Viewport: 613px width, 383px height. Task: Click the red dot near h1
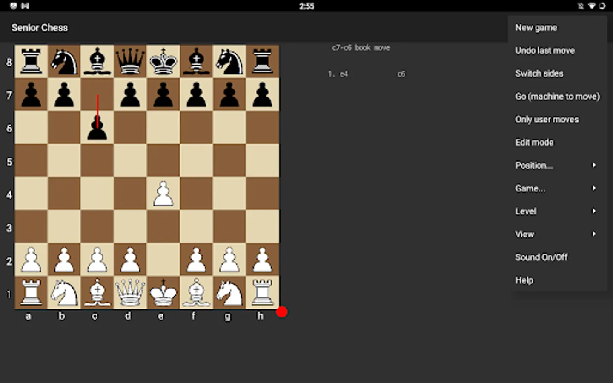click(x=282, y=312)
